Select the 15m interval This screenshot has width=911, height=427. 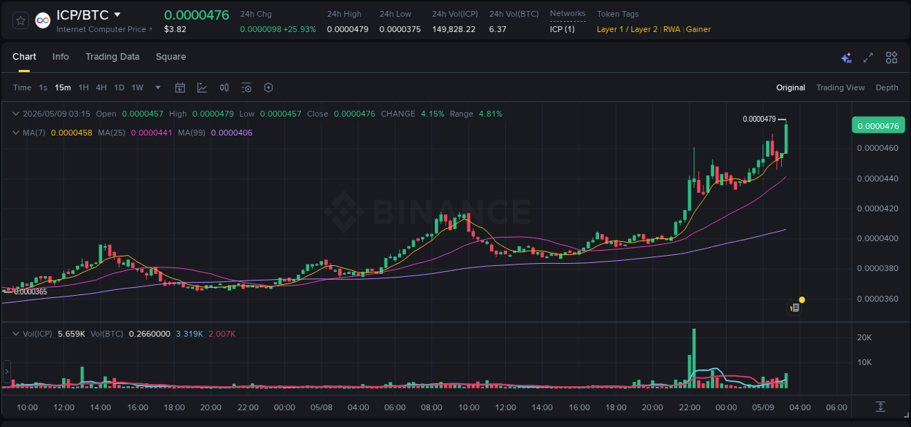(63, 87)
